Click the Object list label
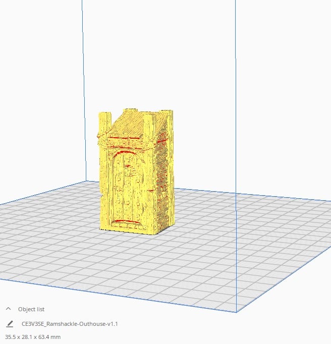 point(31,309)
